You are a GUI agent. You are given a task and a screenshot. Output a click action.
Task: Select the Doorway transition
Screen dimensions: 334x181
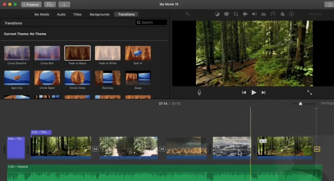pyautogui.click(x=108, y=78)
